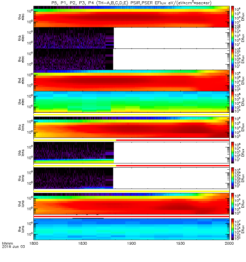Click the thb ions color scale bar

(233, 153)
